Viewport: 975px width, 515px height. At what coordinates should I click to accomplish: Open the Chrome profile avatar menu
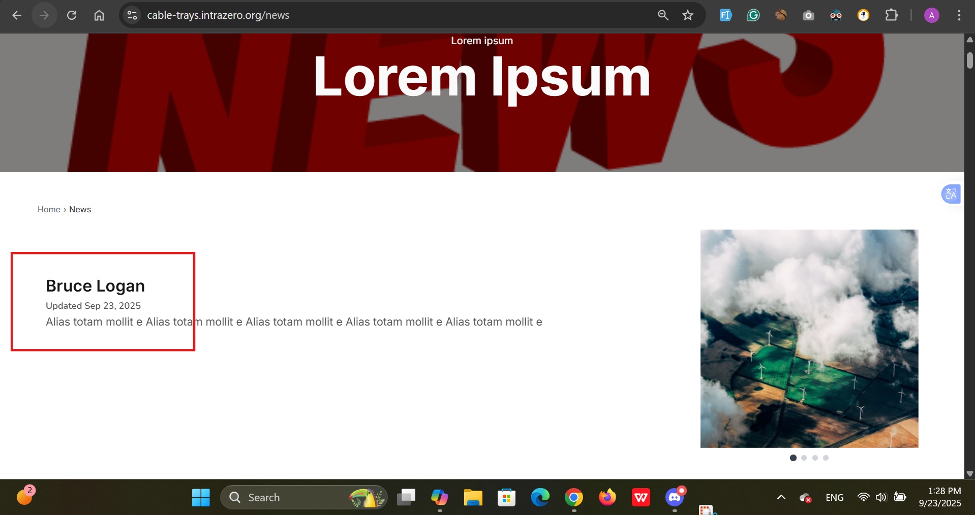(931, 15)
